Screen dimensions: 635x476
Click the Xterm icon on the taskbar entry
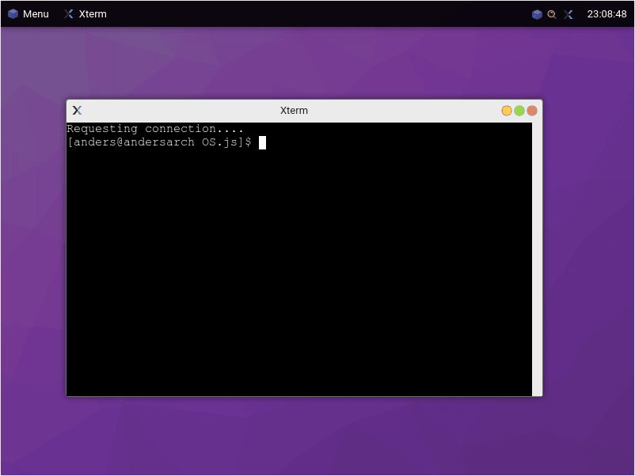coord(67,13)
